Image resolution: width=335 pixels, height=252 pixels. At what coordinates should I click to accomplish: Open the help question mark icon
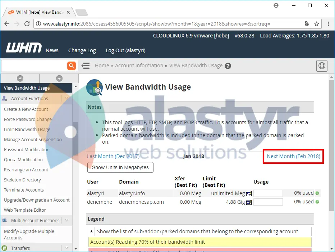pos(228,66)
